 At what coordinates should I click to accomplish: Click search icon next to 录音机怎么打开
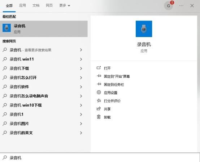pos(5,77)
